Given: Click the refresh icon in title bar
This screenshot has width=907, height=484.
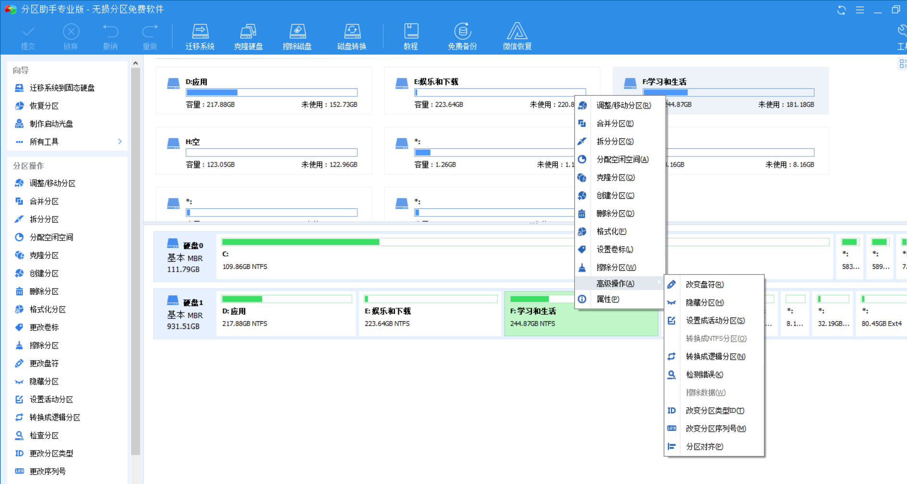Looking at the screenshot, I should click(x=842, y=10).
